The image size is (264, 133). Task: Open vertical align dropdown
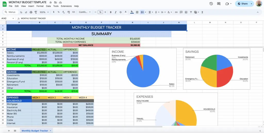tap(157, 12)
